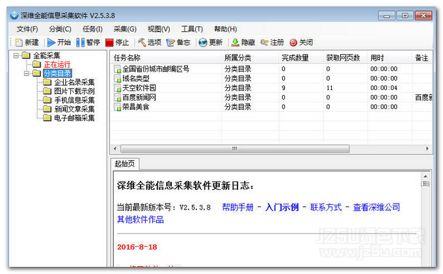The width and height of the screenshot is (443, 274).
Task: Minimize the application window
Action: click(387, 16)
